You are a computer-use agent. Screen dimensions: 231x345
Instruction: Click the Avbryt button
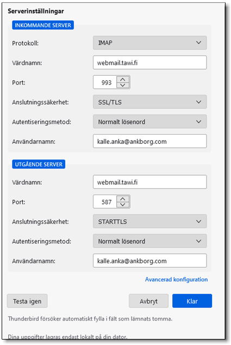[x=148, y=301]
